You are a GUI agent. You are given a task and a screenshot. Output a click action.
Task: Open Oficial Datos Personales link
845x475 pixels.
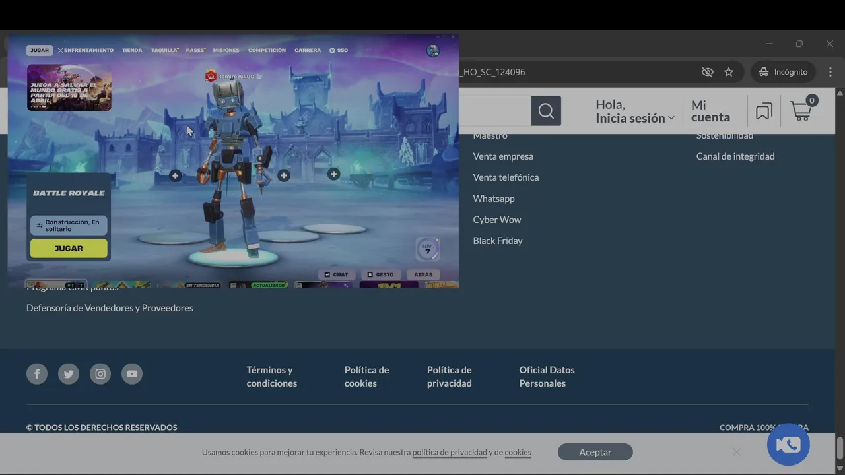click(547, 377)
